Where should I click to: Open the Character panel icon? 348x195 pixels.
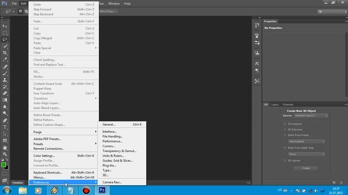pyautogui.click(x=257, y=63)
